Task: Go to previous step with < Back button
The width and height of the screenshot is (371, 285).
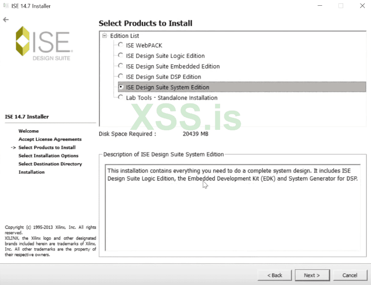Action: click(x=275, y=275)
